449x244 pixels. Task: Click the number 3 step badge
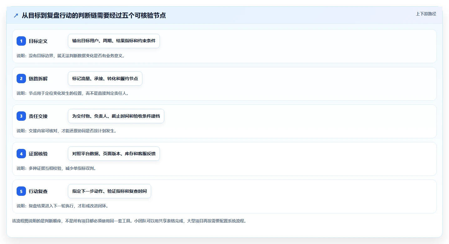[21, 116]
